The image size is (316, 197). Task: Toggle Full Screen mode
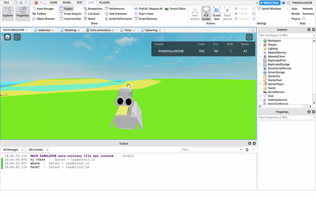(x=206, y=13)
